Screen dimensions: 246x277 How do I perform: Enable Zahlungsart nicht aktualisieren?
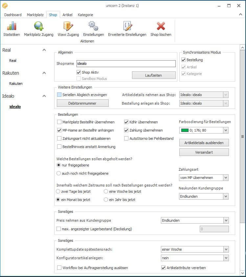pyautogui.click(x=59, y=138)
